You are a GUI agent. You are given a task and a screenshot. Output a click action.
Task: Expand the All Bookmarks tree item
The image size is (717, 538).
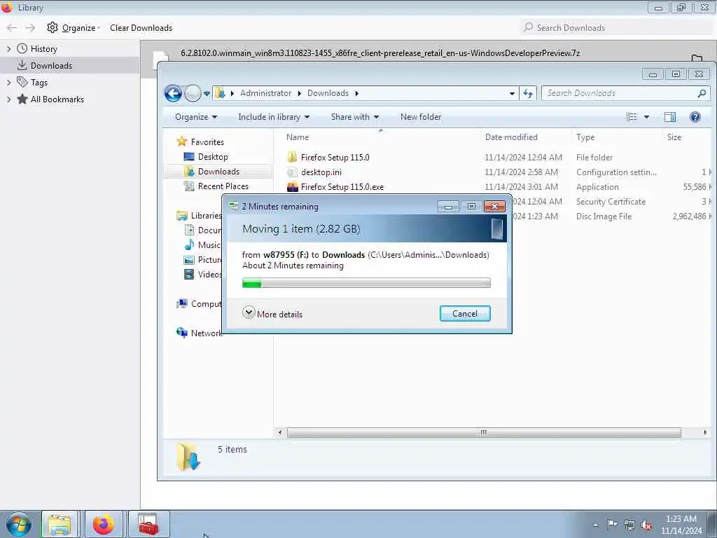point(8,99)
